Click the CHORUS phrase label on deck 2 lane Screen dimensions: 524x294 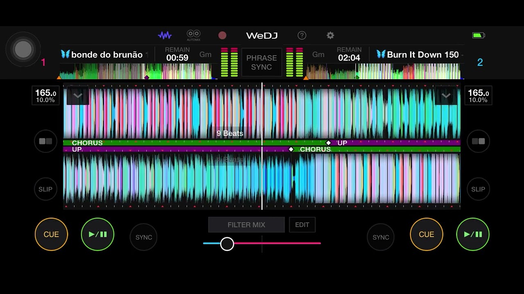coord(315,149)
